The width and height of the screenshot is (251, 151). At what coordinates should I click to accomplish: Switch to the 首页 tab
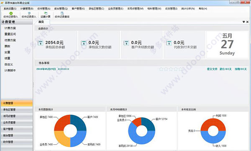click(x=41, y=22)
